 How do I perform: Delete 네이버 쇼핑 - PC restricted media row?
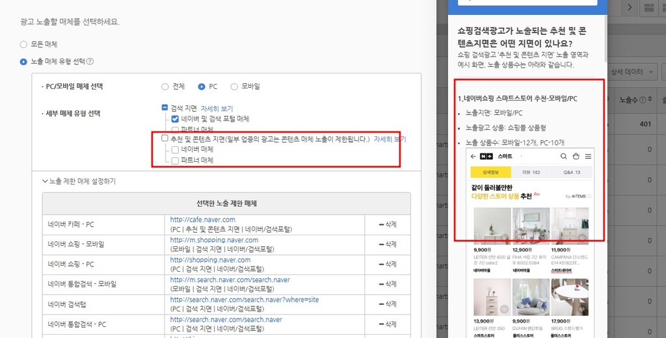[388, 264]
